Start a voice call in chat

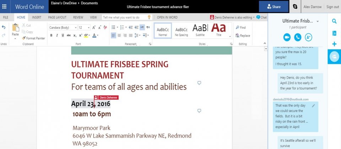[x=298, y=37]
